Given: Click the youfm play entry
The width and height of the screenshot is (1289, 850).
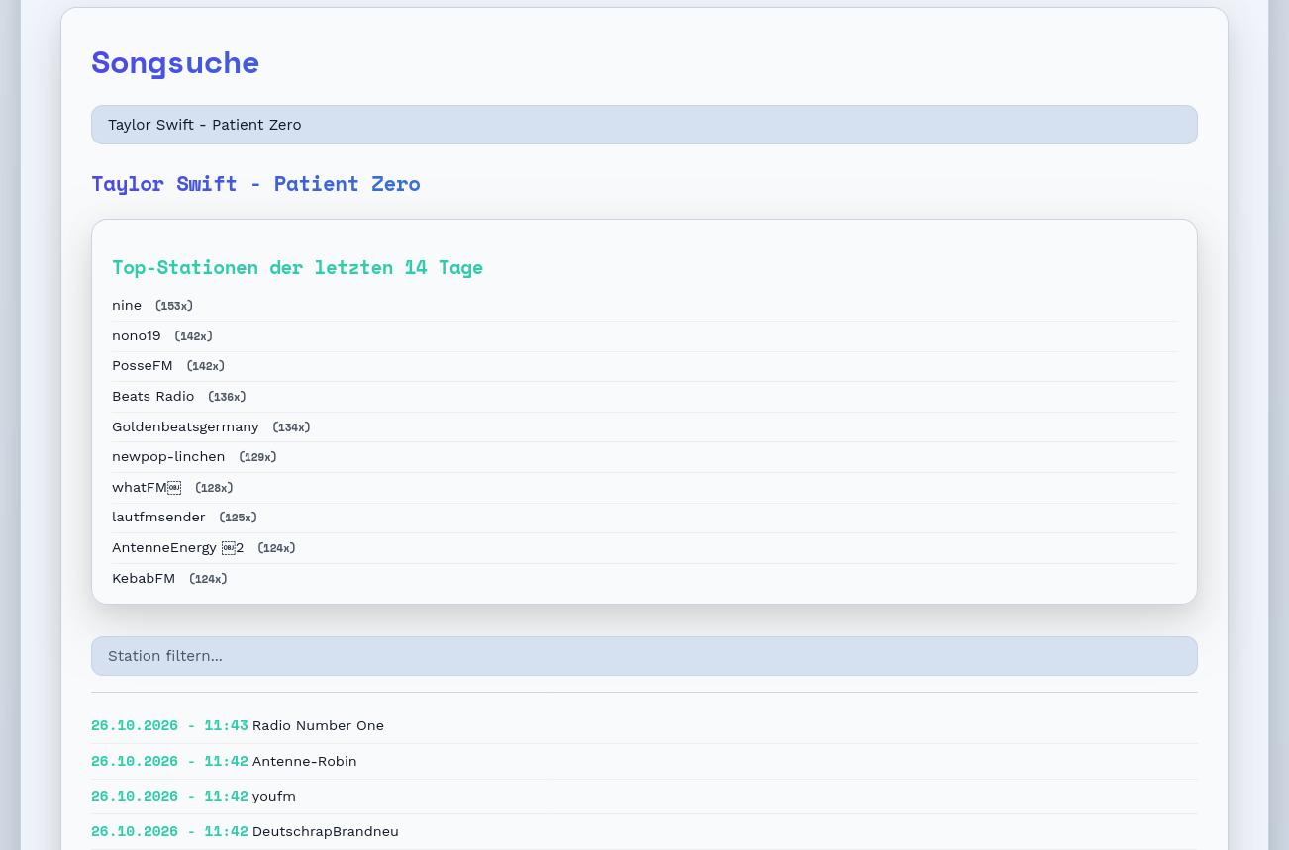Looking at the screenshot, I should pos(644,796).
